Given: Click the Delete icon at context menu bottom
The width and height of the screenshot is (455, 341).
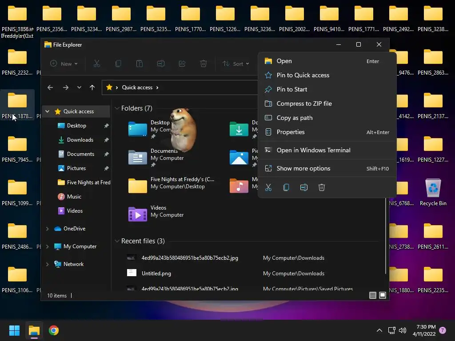Looking at the screenshot, I should click(x=322, y=187).
